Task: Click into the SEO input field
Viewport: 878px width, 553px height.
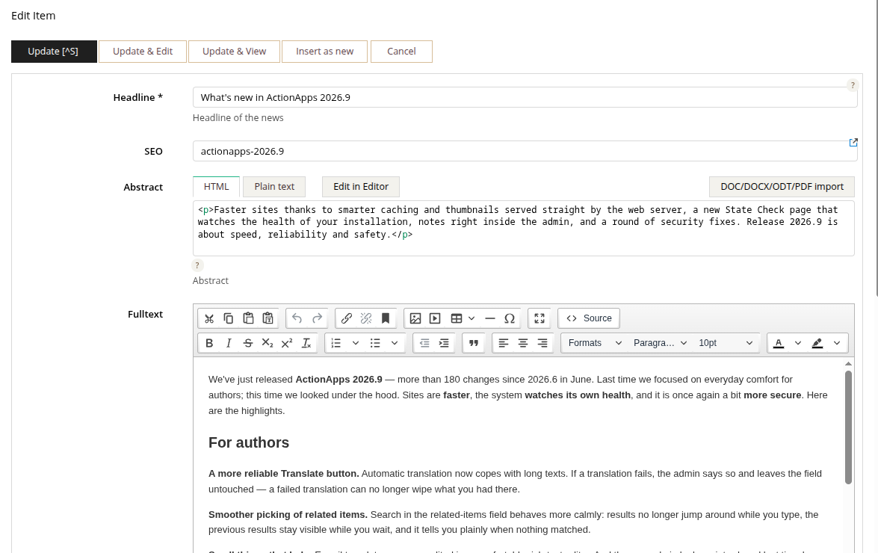Action: click(525, 151)
